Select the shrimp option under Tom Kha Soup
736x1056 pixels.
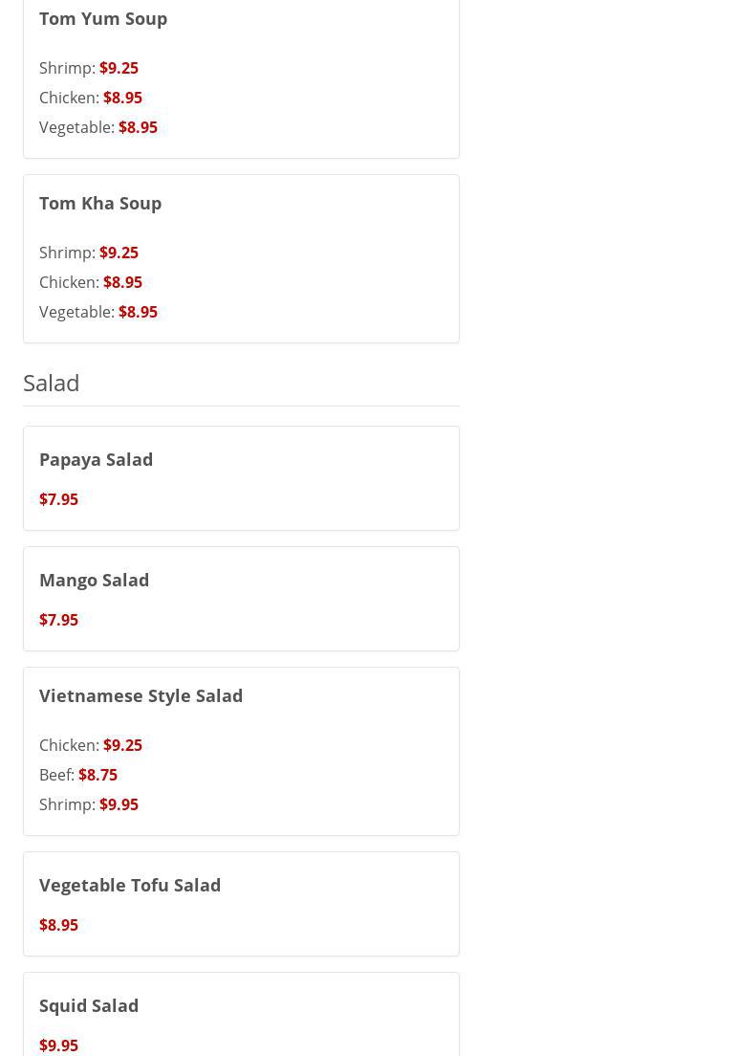tap(89, 253)
